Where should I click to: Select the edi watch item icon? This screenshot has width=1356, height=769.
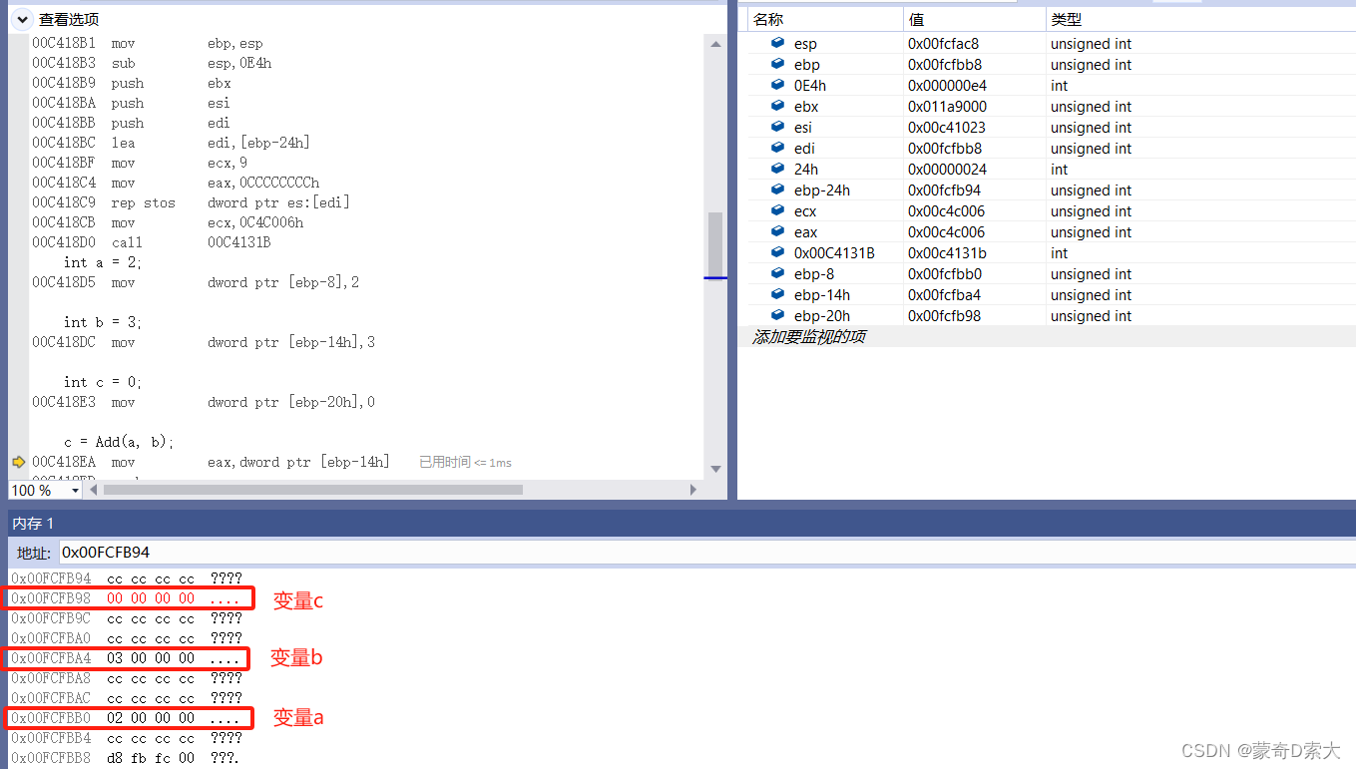tap(778, 148)
